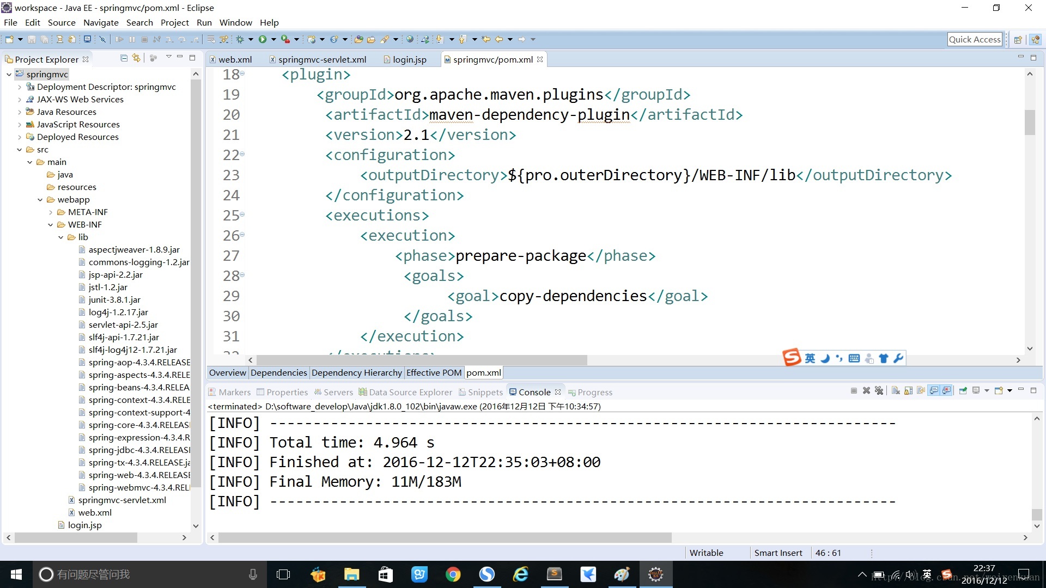Image resolution: width=1046 pixels, height=588 pixels.
Task: Click the Open Type toolbar icon
Action: (359, 39)
